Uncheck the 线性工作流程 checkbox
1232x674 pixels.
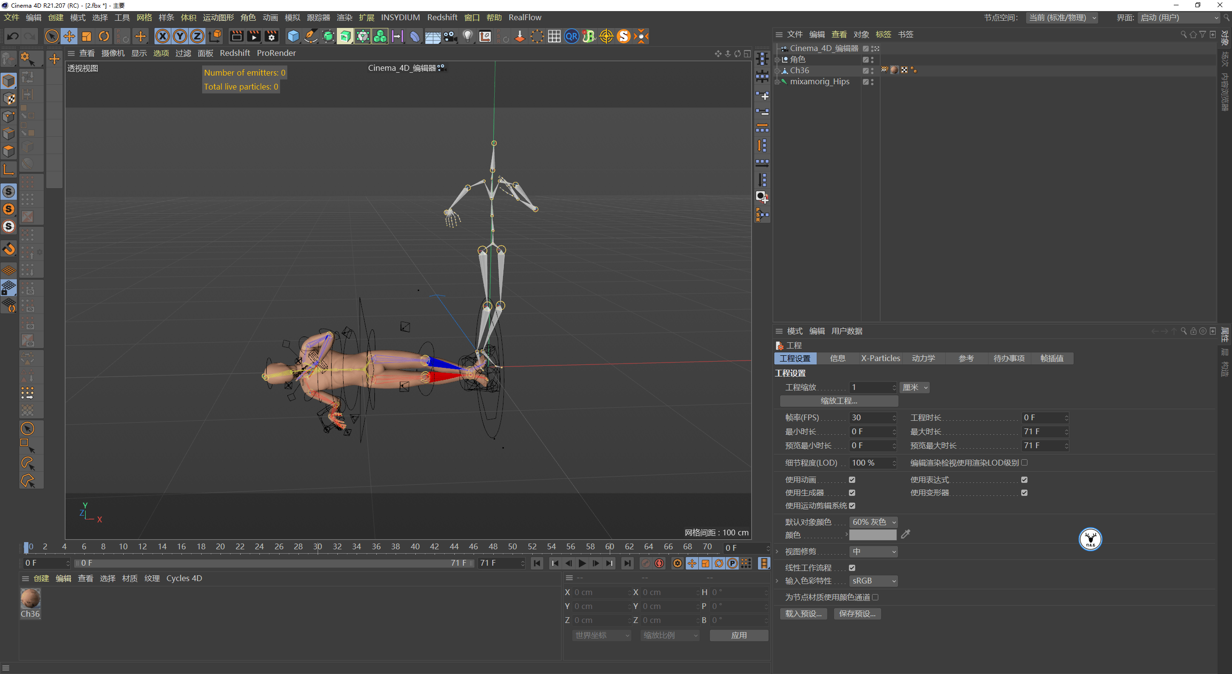(x=852, y=568)
